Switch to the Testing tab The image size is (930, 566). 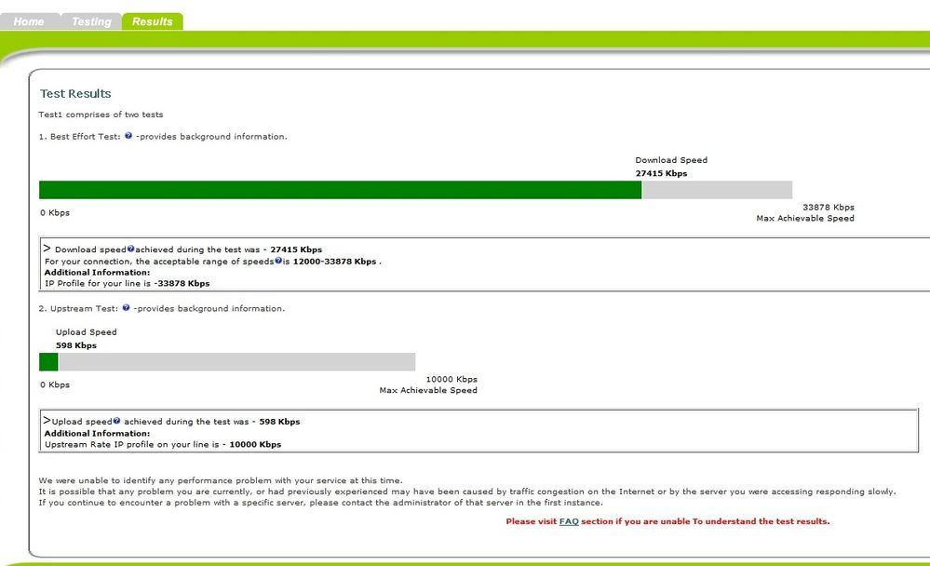[x=91, y=21]
